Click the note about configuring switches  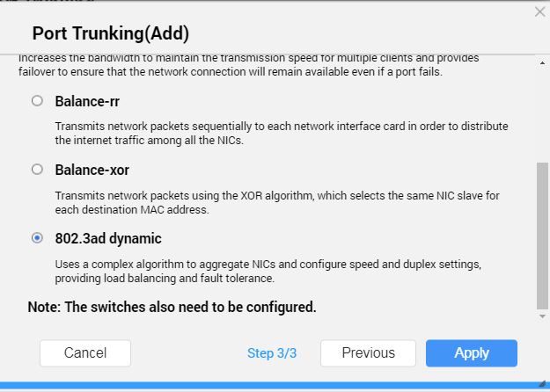click(172, 307)
